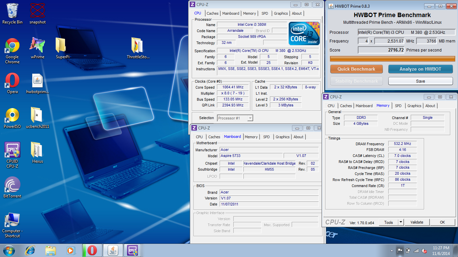
Task: Open SPD tab in top CPU-Z window
Action: tap(265, 13)
